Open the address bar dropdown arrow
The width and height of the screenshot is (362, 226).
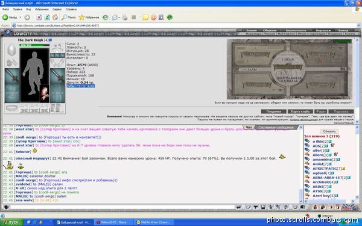coord(358,25)
